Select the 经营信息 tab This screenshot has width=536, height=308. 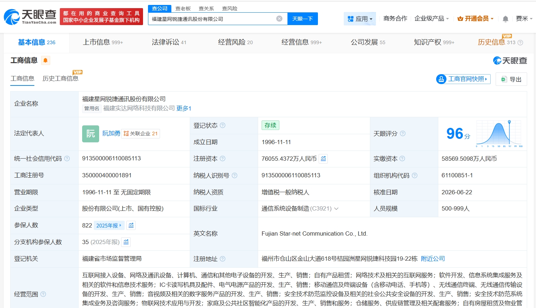point(302,42)
